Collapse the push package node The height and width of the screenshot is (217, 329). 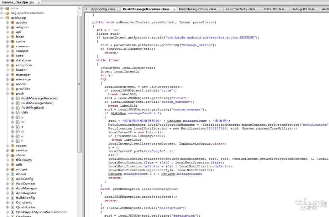point(7,94)
